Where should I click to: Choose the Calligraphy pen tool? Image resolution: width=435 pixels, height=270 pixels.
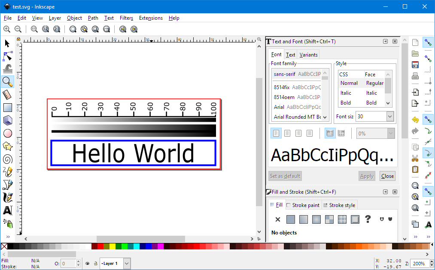click(7, 198)
